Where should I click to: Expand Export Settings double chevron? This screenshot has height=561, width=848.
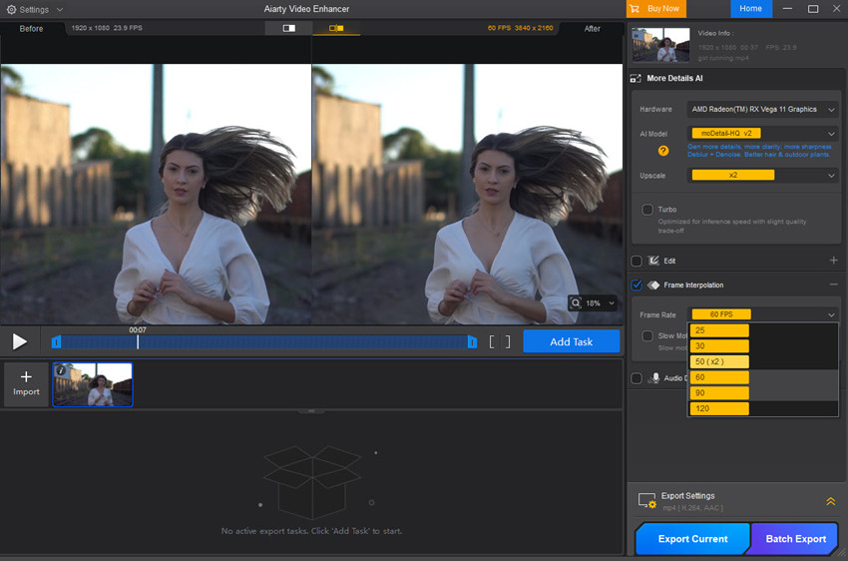pyautogui.click(x=831, y=501)
